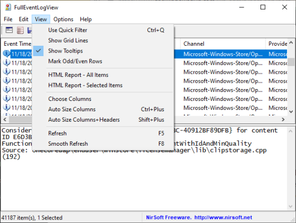Enable Show Grid Lines
296x223 pixels.
[x=68, y=40]
